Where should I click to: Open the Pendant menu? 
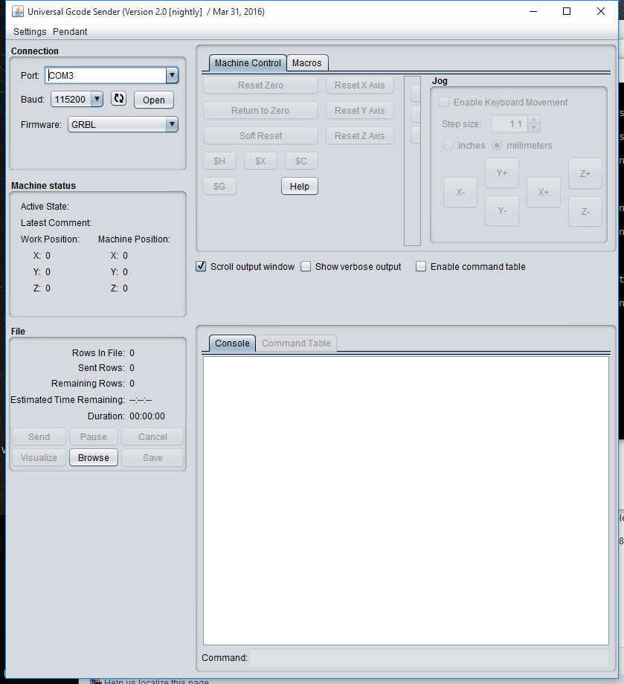pyautogui.click(x=70, y=31)
